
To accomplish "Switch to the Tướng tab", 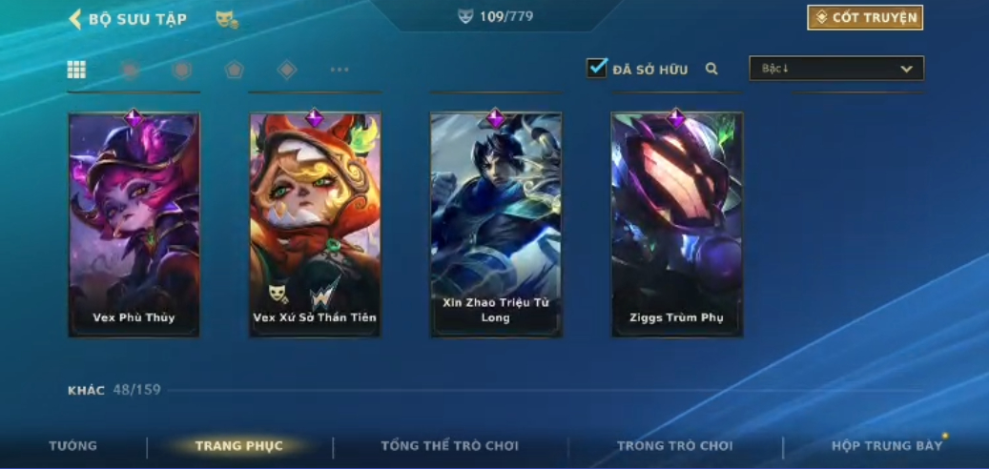I will [x=73, y=446].
